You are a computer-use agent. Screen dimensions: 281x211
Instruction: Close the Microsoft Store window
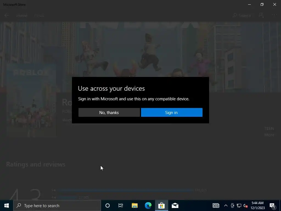[x=274, y=4]
